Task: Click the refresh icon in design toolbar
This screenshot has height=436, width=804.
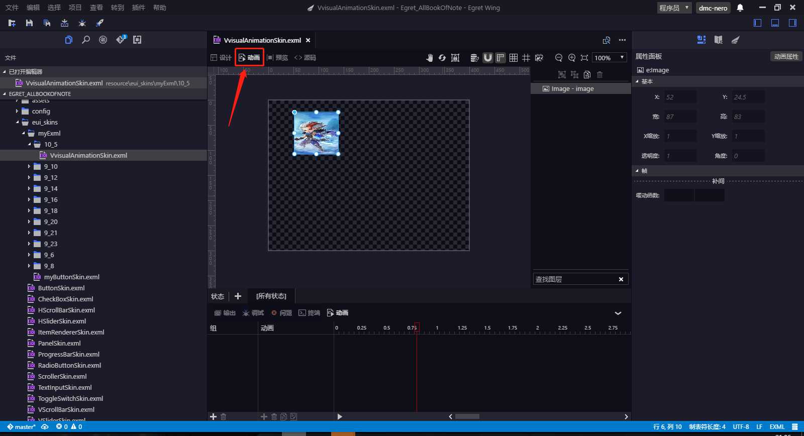Action: tap(442, 58)
